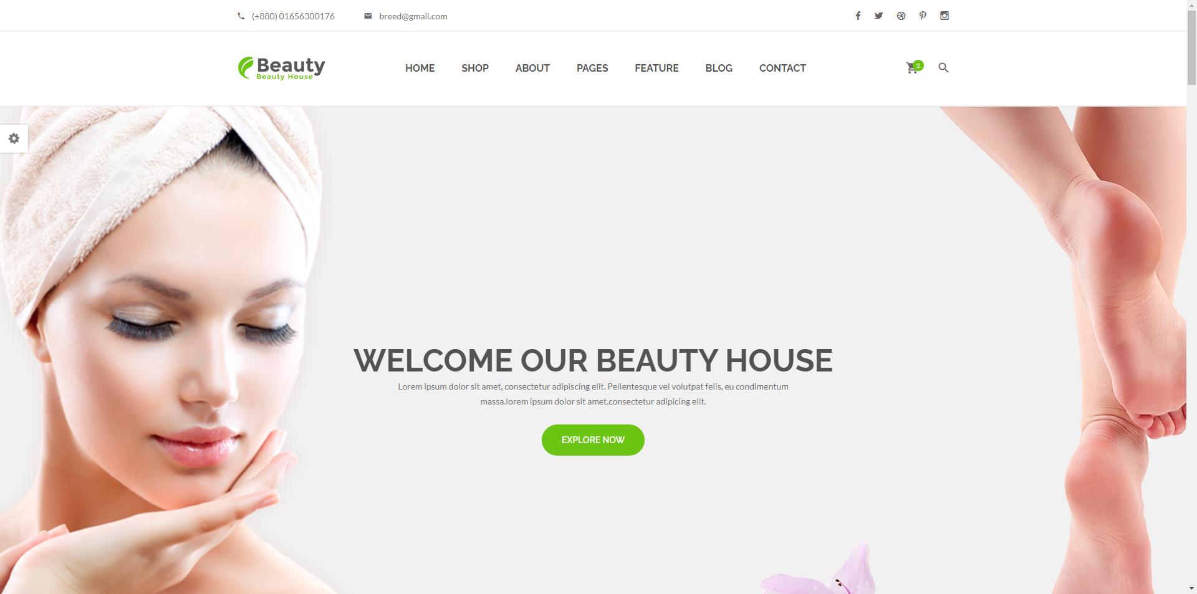Expand the FEATURE menu
The width and height of the screenshot is (1197, 594).
tap(656, 68)
